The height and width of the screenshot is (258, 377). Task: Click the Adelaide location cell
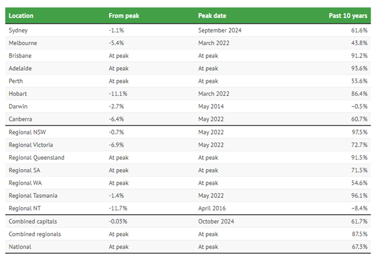coord(20,68)
